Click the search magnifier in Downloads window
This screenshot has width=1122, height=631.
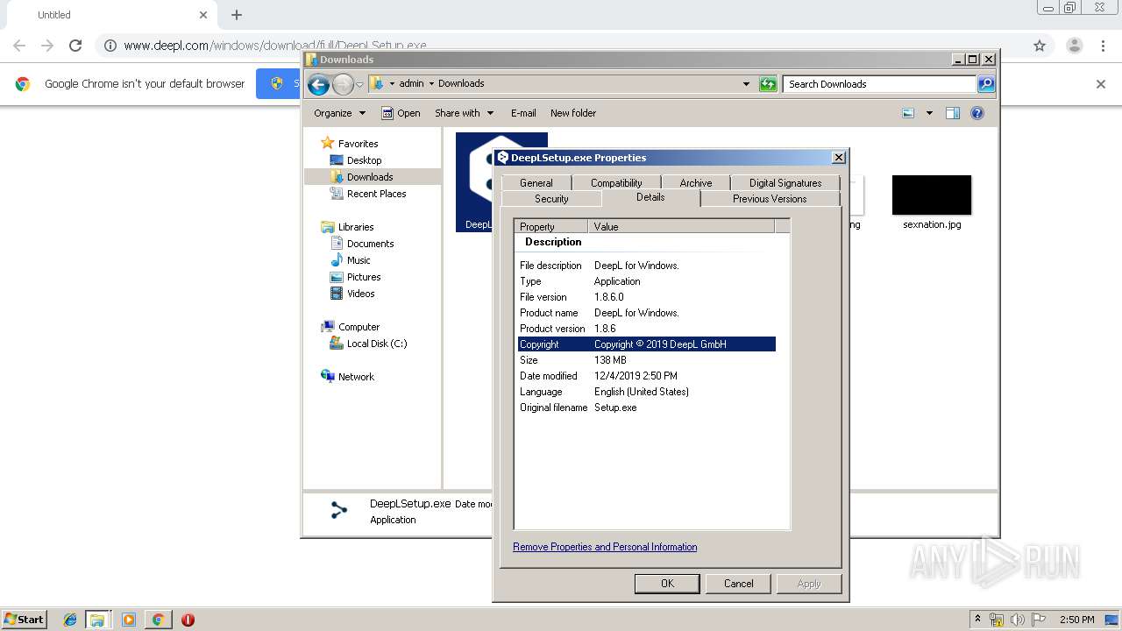click(x=986, y=84)
